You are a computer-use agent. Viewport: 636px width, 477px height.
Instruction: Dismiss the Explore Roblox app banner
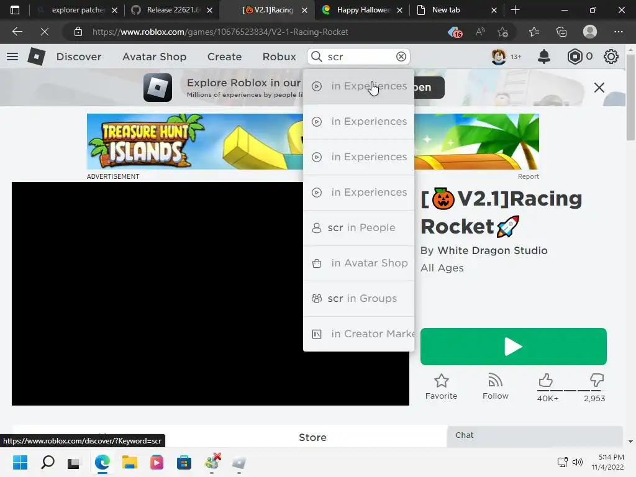(599, 87)
